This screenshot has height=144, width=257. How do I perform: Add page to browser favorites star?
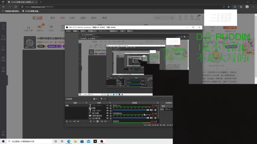click(229, 7)
